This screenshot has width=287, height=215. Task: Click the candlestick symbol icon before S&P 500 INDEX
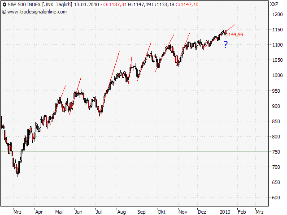tap(4, 4)
